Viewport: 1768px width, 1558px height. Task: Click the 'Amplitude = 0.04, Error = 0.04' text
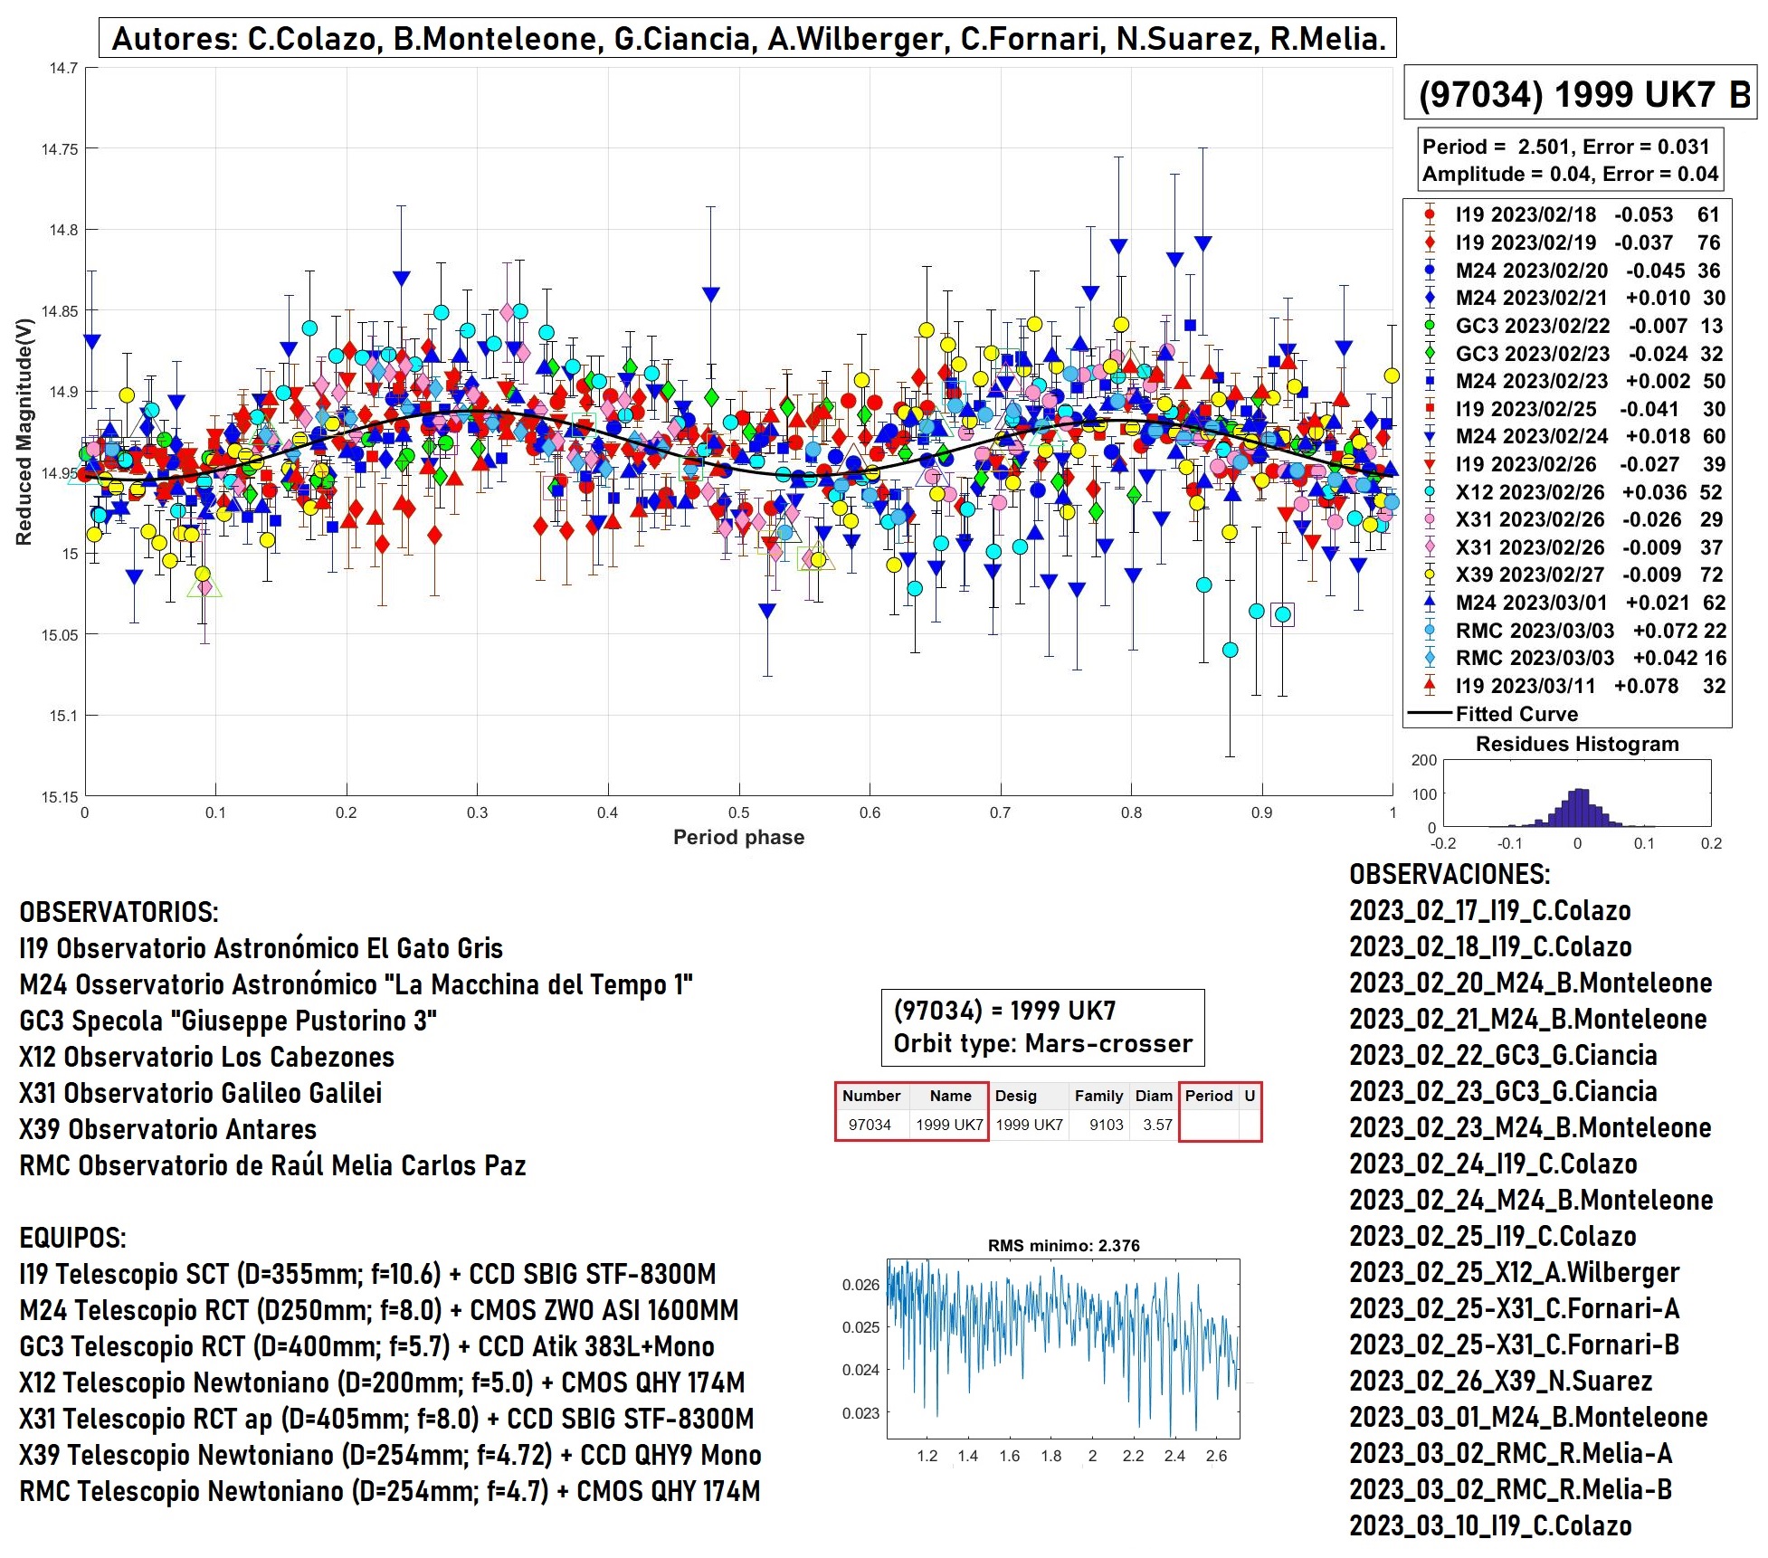tap(1570, 174)
